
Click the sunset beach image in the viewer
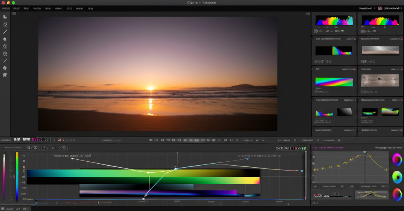point(158,74)
